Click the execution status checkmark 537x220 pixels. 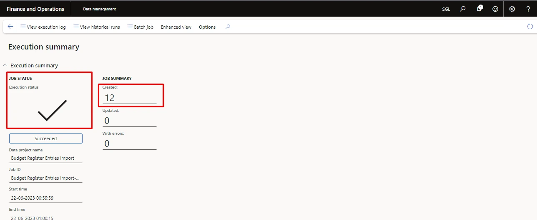[52, 110]
